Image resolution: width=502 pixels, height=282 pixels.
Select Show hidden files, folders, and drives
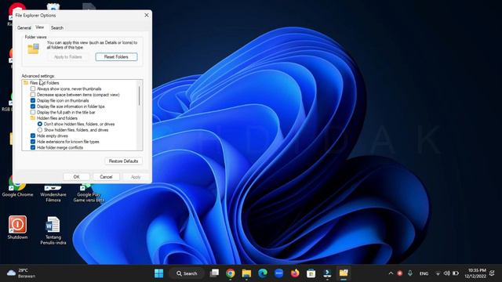[x=40, y=130]
